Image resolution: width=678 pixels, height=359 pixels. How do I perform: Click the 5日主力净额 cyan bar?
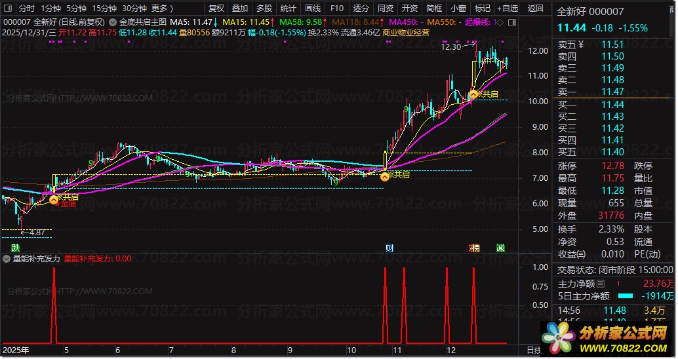(x=626, y=296)
